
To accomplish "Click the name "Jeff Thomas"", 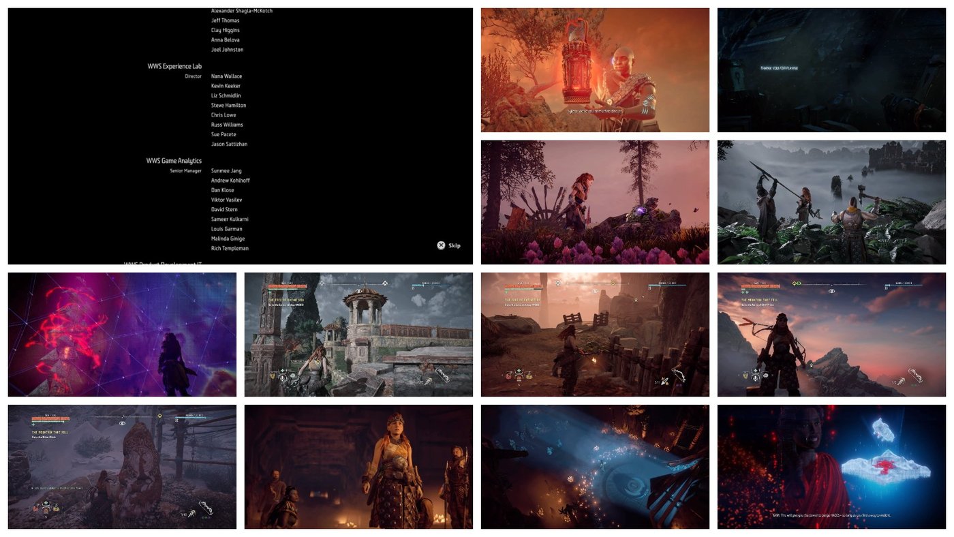I will point(226,20).
